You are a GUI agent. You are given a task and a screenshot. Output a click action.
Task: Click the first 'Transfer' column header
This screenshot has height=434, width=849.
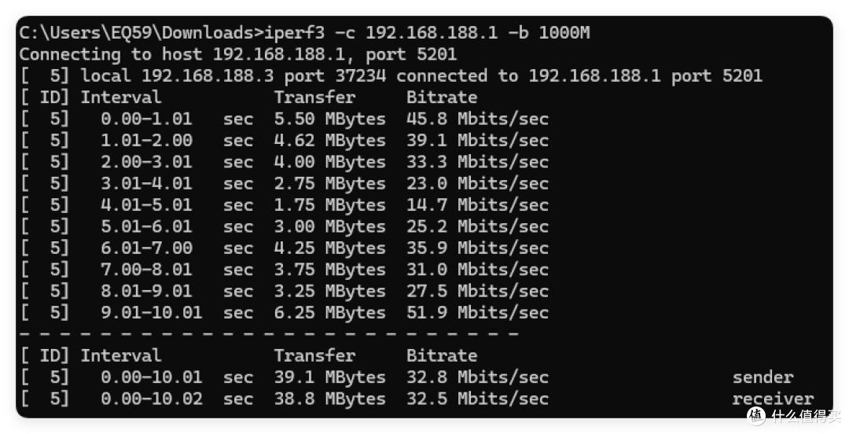314,97
